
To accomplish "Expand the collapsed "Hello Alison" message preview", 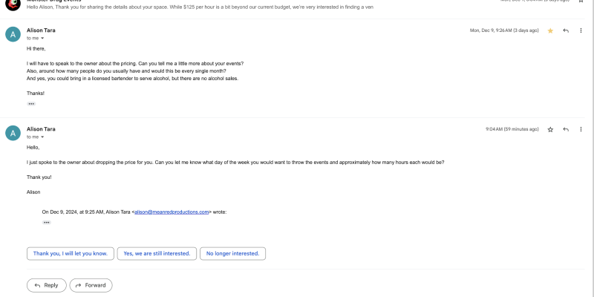I will click(x=223, y=7).
